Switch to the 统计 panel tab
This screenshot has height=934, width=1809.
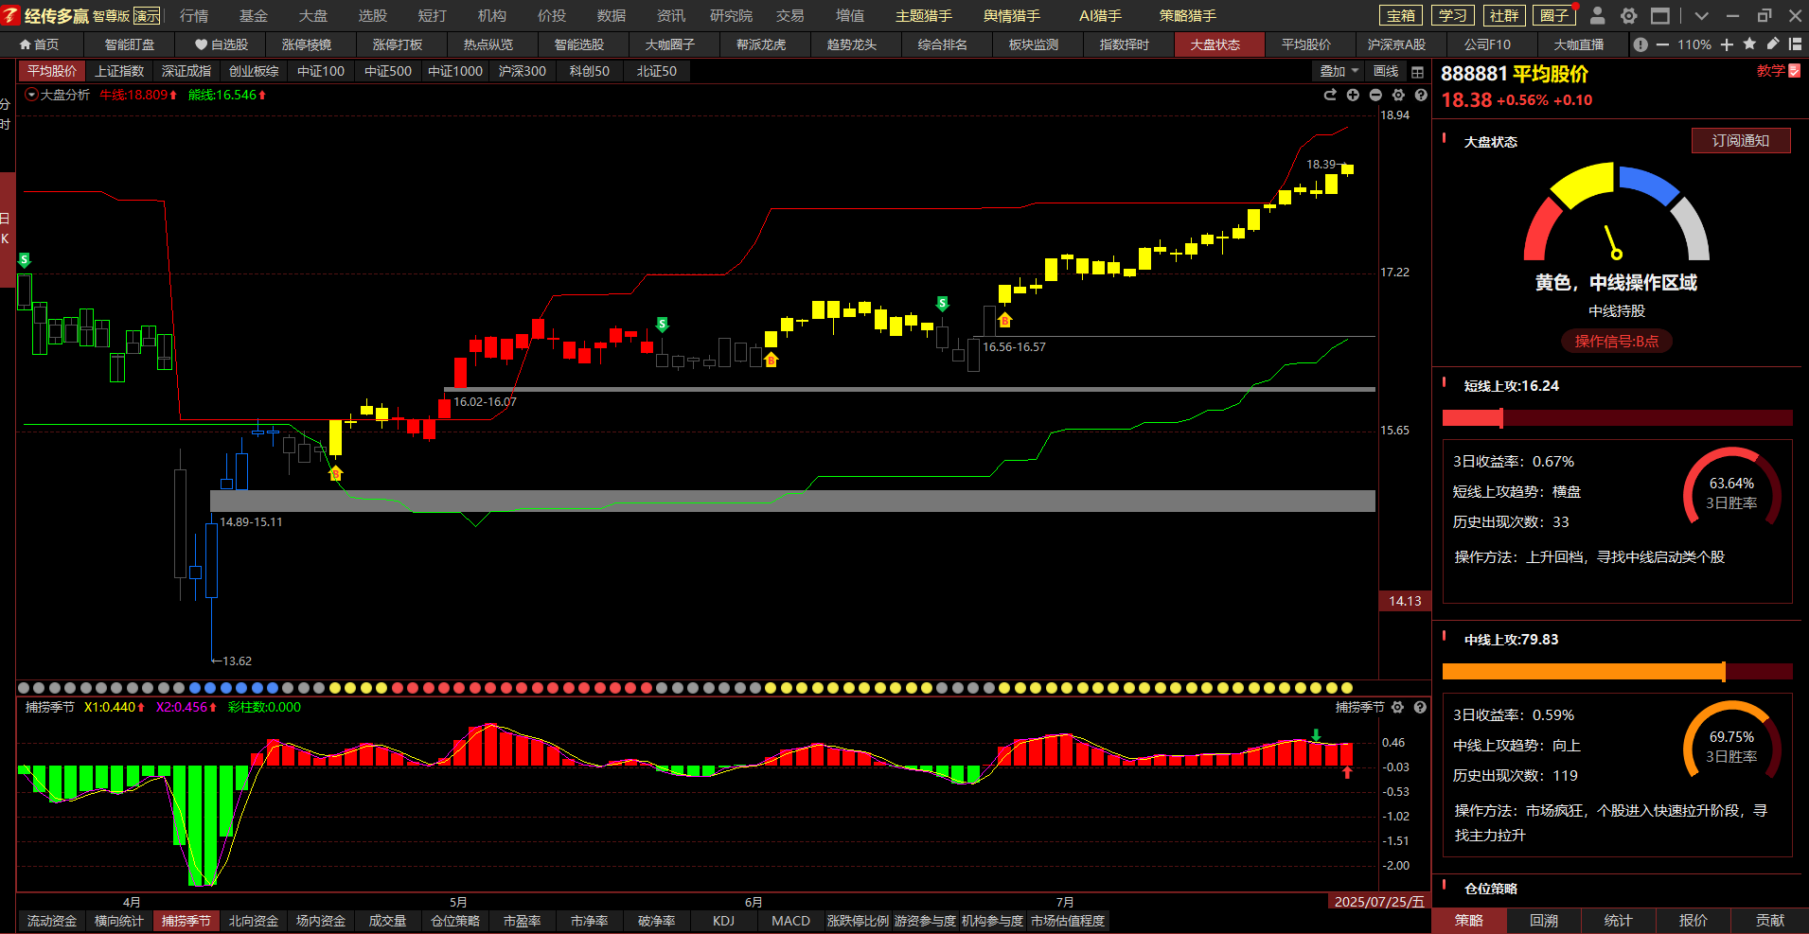[1619, 921]
